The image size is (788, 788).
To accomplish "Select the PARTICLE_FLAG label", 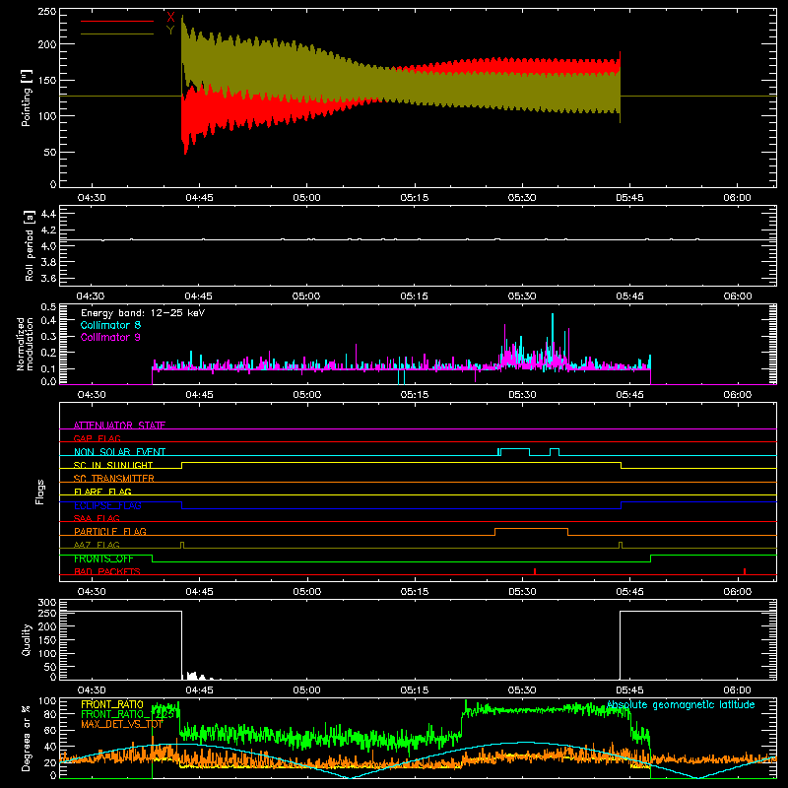I will click(110, 531).
